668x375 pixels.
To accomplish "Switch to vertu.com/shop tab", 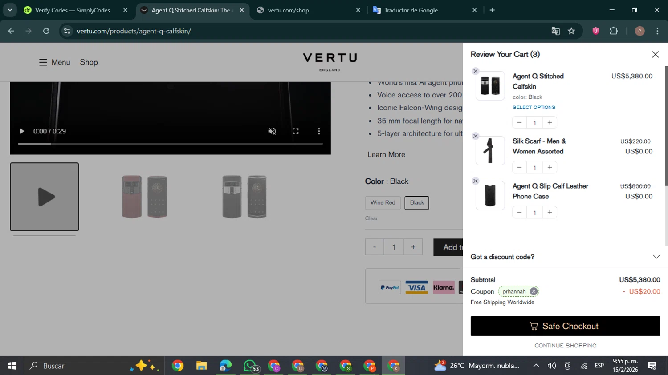I will (x=309, y=10).
